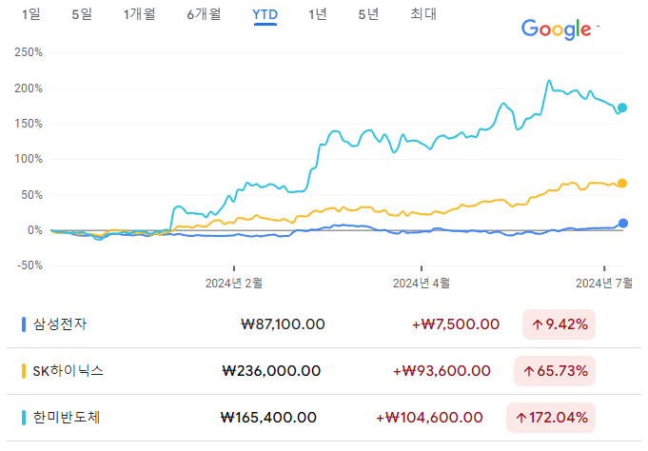Click the ₩87,100.00 price value
648x451 pixels.
283,324
